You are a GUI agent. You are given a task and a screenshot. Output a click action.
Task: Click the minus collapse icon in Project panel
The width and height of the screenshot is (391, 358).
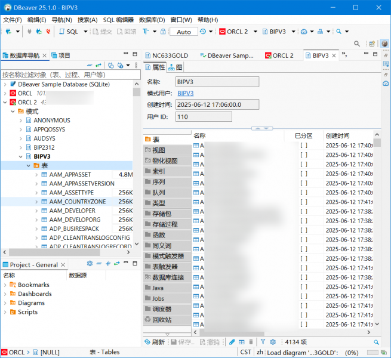(99, 264)
